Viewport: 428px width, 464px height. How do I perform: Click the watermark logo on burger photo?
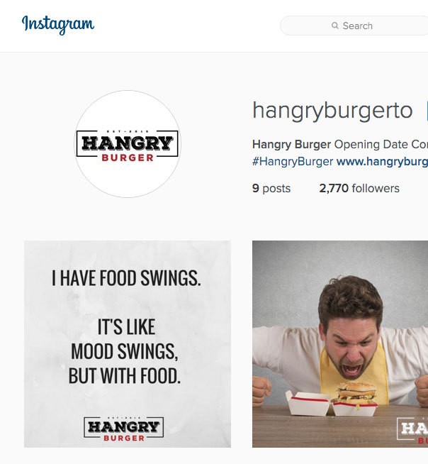pyautogui.click(x=412, y=431)
